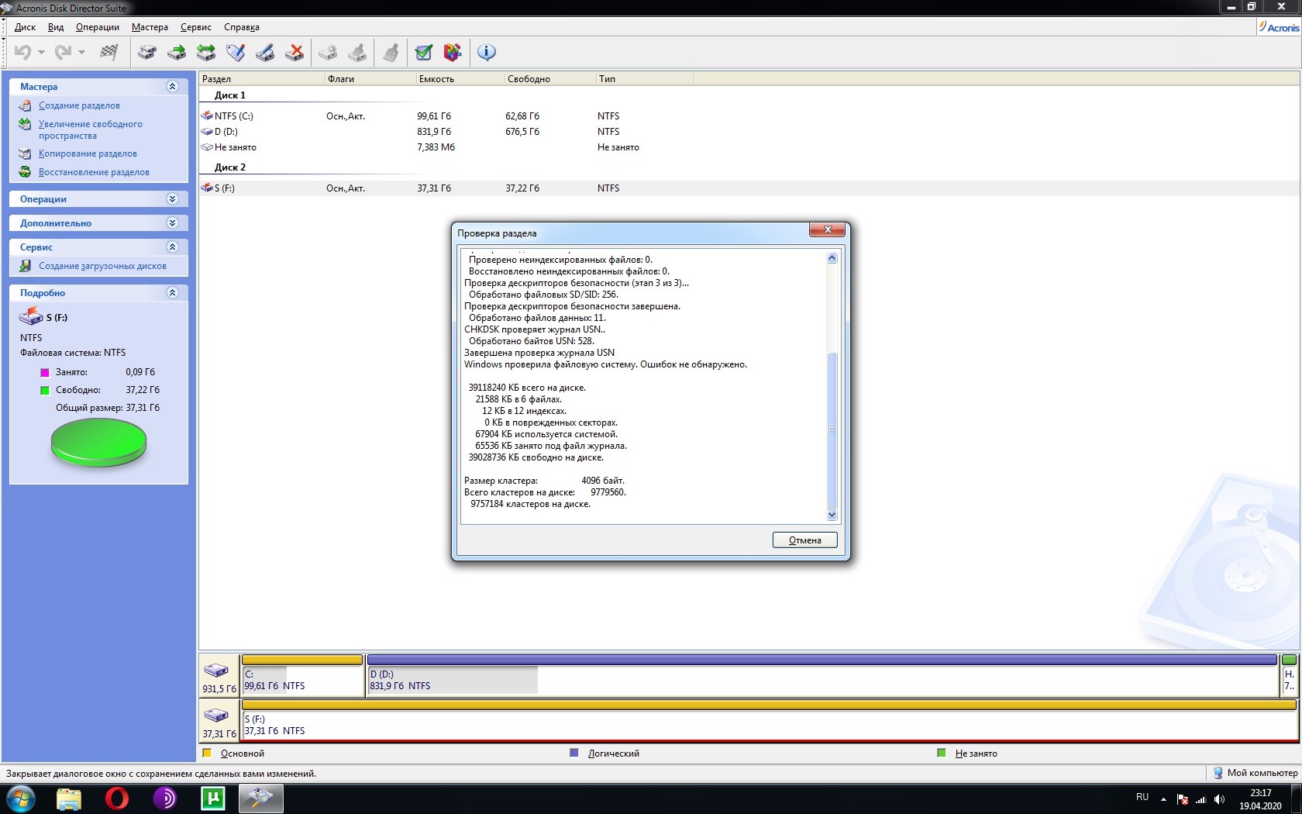Click the Отмена button in the dialog
Image resolution: width=1302 pixels, height=814 pixels.
coord(804,540)
